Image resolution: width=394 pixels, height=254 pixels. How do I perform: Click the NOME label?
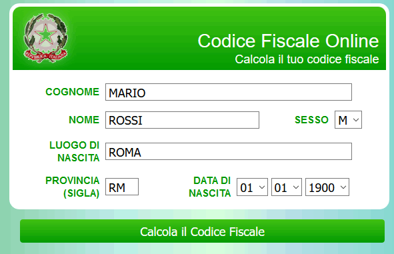tap(84, 119)
